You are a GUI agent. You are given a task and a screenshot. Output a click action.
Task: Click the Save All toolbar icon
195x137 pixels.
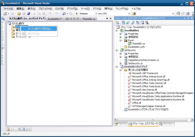(29, 13)
